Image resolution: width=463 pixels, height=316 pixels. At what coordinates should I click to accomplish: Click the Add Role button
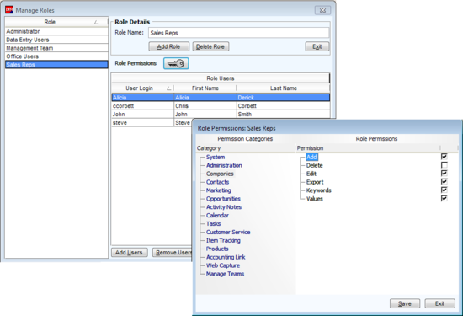pos(168,46)
